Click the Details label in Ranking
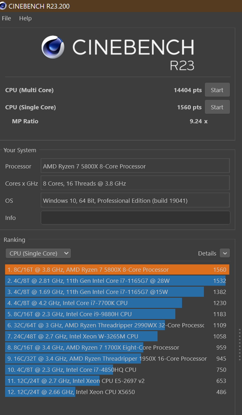 [207, 253]
